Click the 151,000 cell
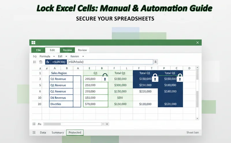231x143 pixels. (x=96, y=98)
